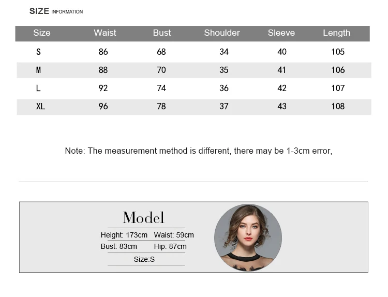Select the Length column header
Image resolution: width=388 pixels, height=297 pixels.
click(337, 33)
